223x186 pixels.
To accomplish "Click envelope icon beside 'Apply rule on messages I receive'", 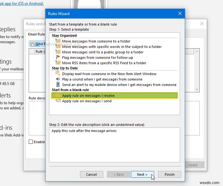I will coord(58,96).
